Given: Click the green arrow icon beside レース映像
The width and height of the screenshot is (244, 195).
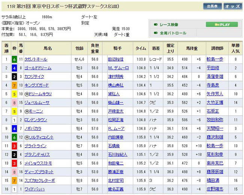Looking at the screenshot, I should pos(156,25).
